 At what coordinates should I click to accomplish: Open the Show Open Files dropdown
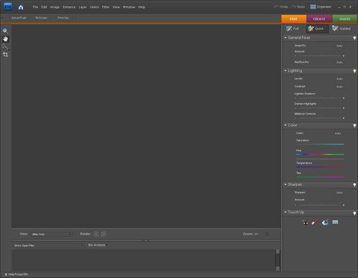[x=48, y=246]
